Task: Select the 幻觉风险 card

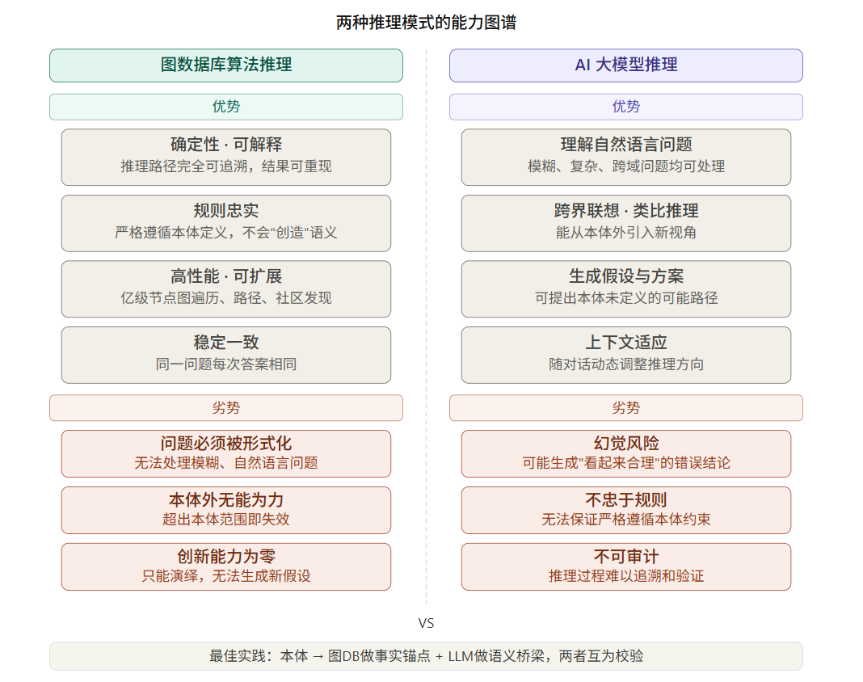Action: click(x=625, y=453)
